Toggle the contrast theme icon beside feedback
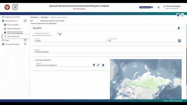The height and width of the screenshot is (105, 187). coord(152,7)
